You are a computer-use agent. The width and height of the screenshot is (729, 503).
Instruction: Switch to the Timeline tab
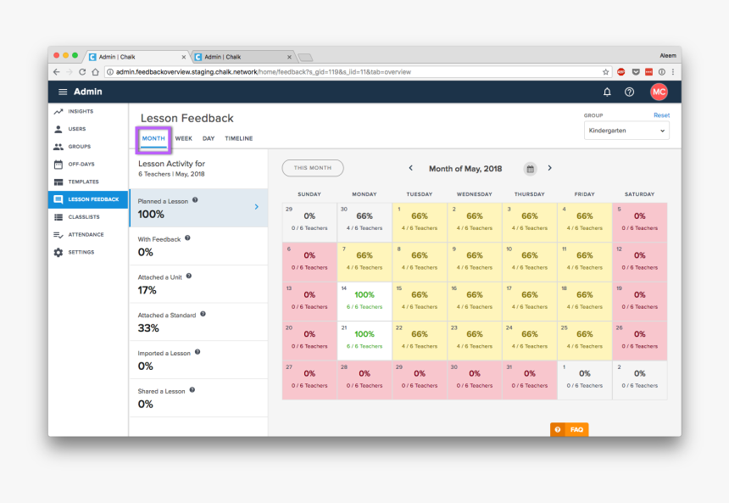238,138
